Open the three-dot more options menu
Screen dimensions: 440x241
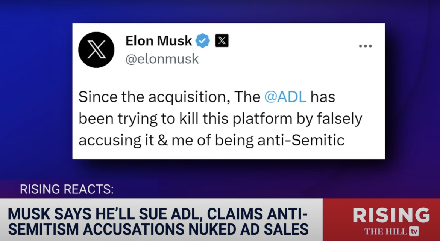pyautogui.click(x=365, y=46)
